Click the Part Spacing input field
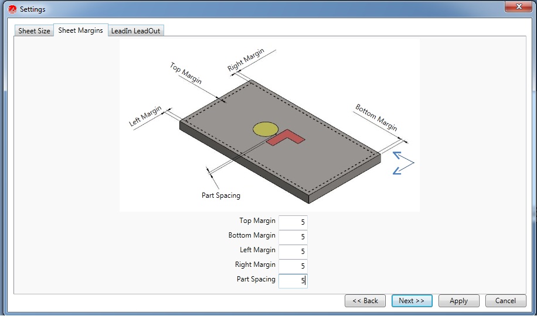Viewport: 537px width, 316px height. pos(293,281)
